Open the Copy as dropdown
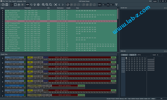 point(132,55)
